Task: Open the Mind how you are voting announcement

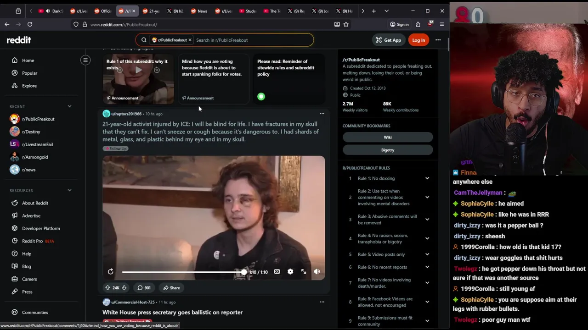Action: click(x=214, y=78)
